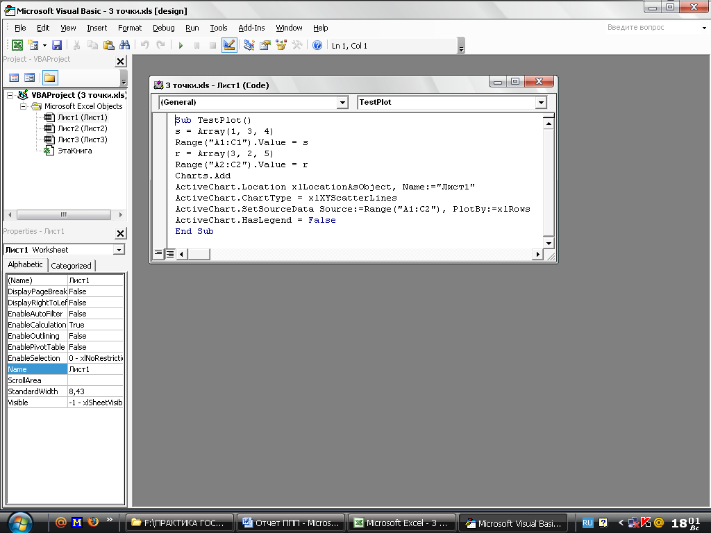The width and height of the screenshot is (711, 533).
Task: Click the Cut scissors icon
Action: [x=76, y=45]
